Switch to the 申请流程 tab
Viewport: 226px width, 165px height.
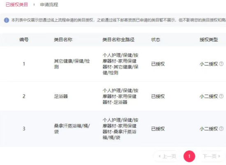click(49, 5)
